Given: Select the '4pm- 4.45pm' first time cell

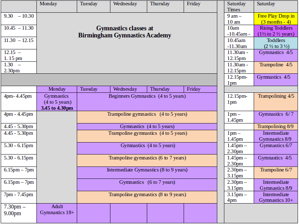Looking at the screenshot, I should coord(19,102).
